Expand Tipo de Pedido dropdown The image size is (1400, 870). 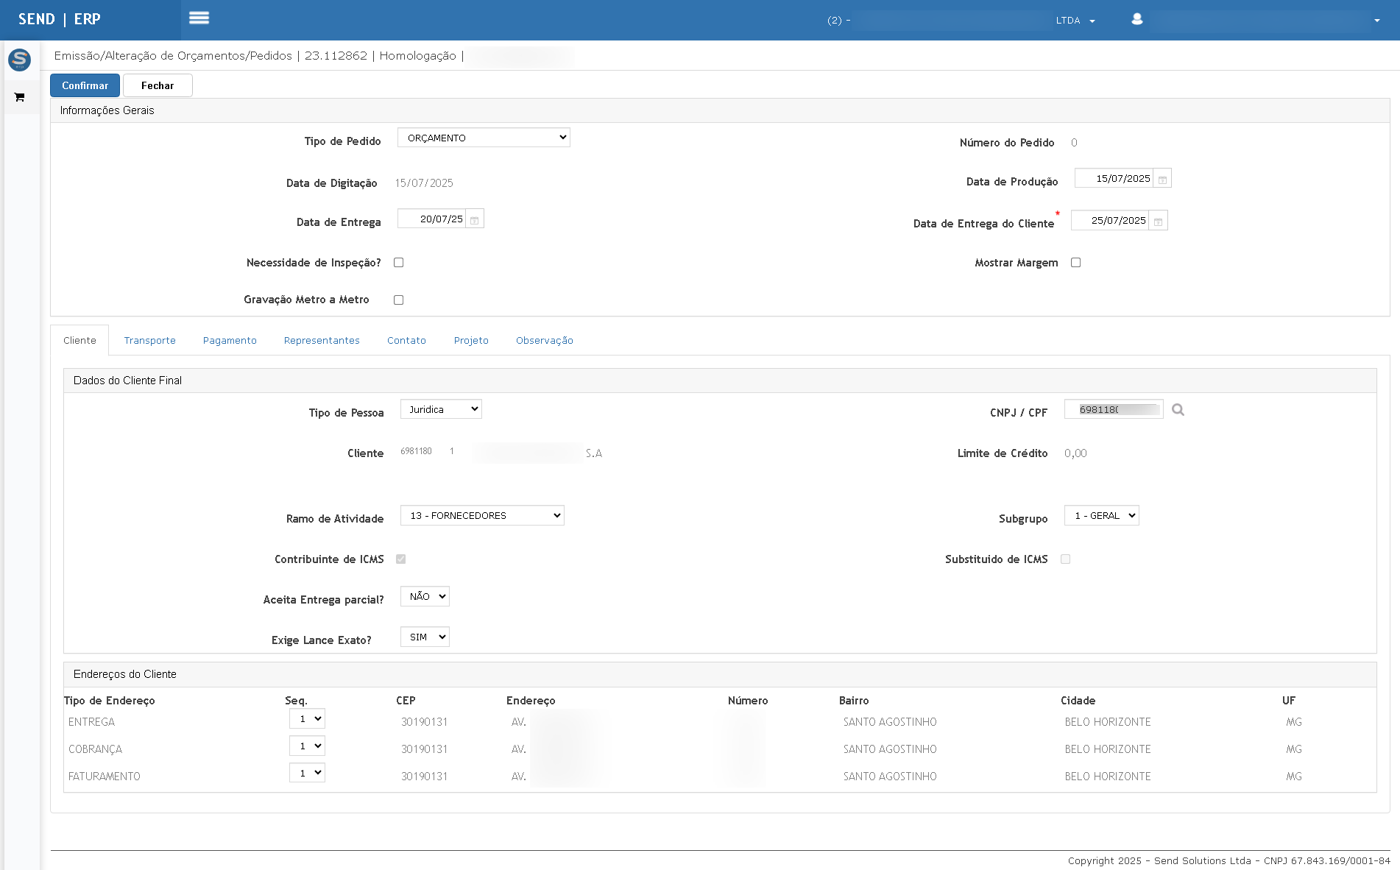484,138
